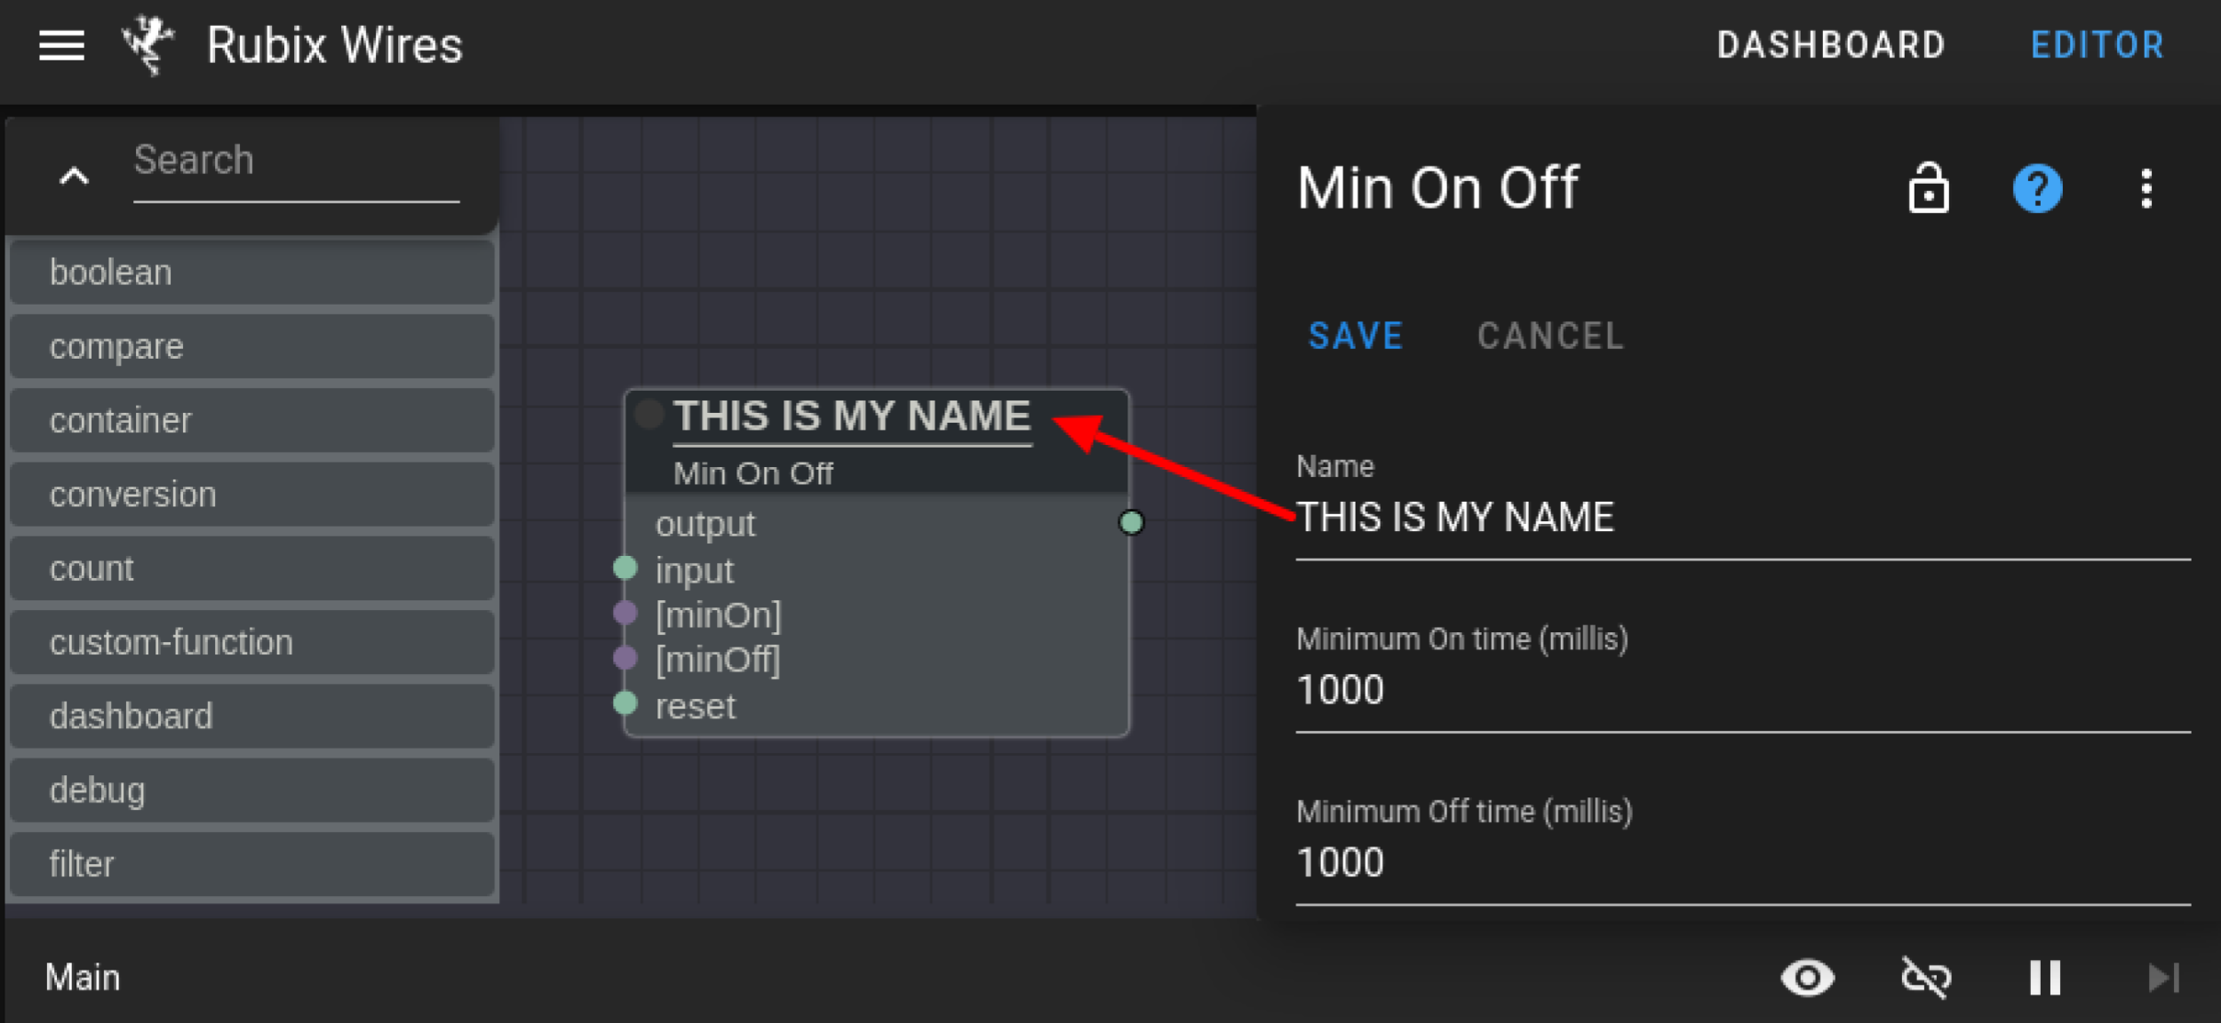The width and height of the screenshot is (2221, 1023).
Task: Expand the boolean node category
Action: click(x=252, y=273)
